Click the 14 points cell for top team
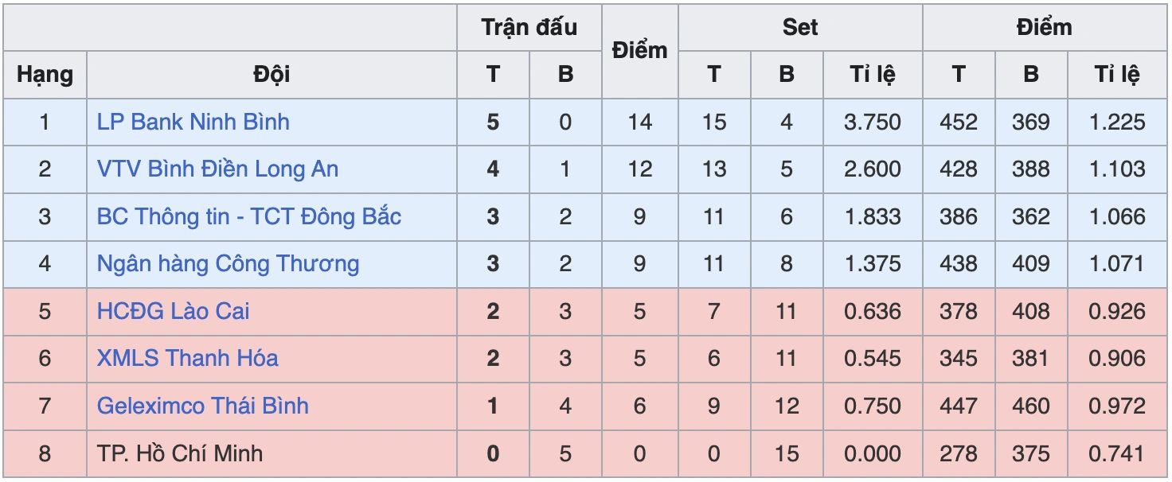 (x=639, y=122)
